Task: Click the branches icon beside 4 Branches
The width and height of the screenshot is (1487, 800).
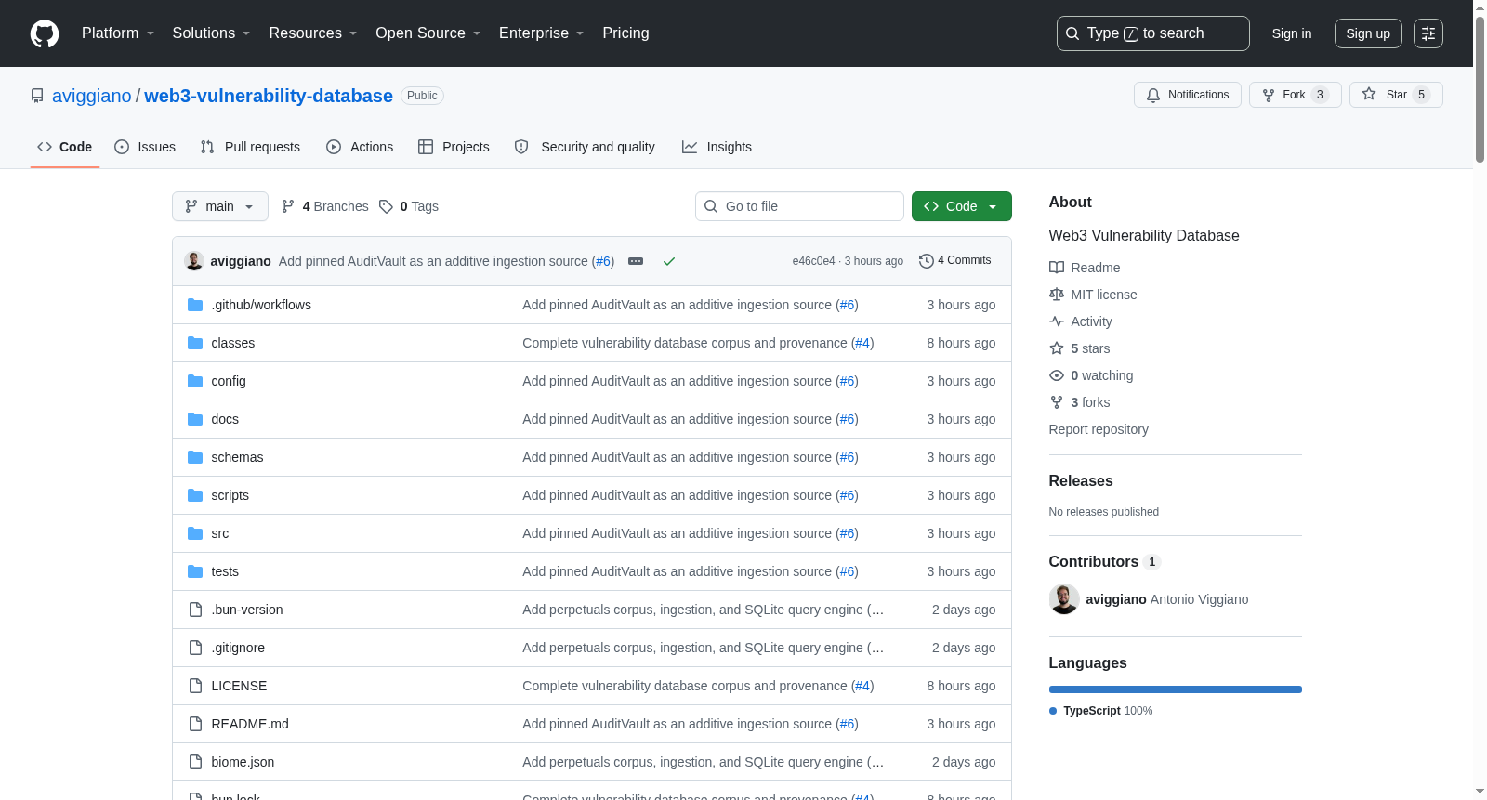Action: point(288,206)
